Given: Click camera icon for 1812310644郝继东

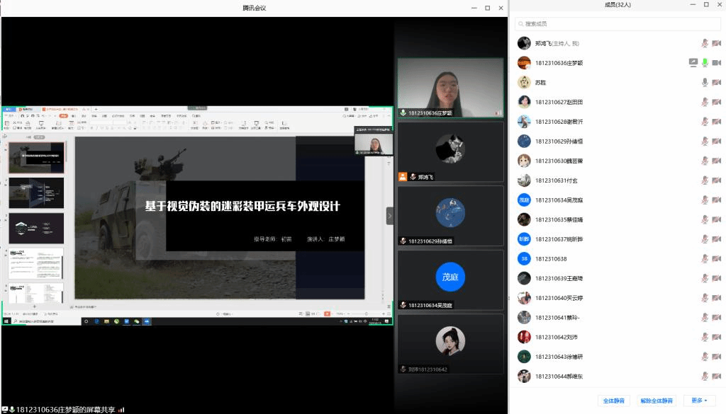Looking at the screenshot, I should [716, 376].
